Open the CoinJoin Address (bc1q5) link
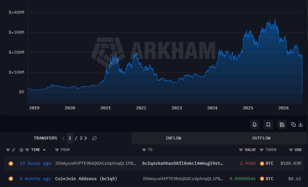 pos(86,179)
